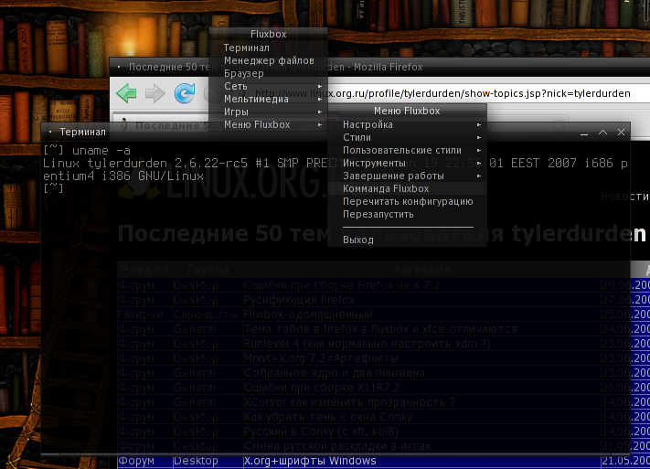Expand the Сеть submenu
This screenshot has width=650, height=469.
[268, 86]
